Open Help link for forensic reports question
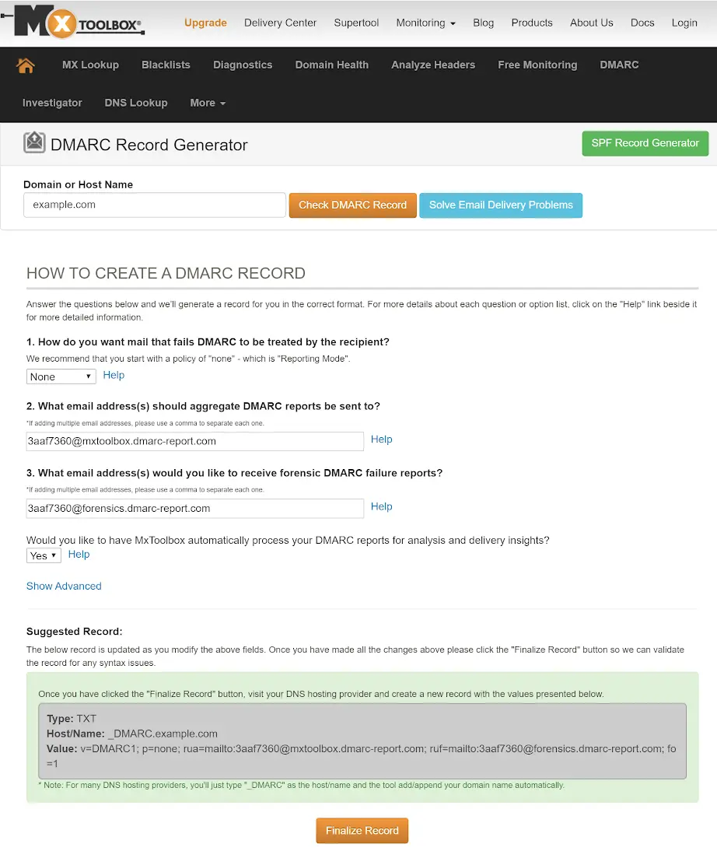Screen dimensions: 717x865 coord(381,506)
